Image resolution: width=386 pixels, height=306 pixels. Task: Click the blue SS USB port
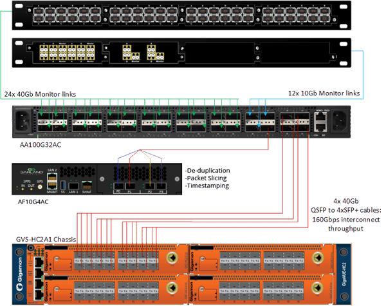62,185
